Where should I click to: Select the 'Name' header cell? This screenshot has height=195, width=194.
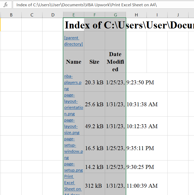click(x=74, y=62)
